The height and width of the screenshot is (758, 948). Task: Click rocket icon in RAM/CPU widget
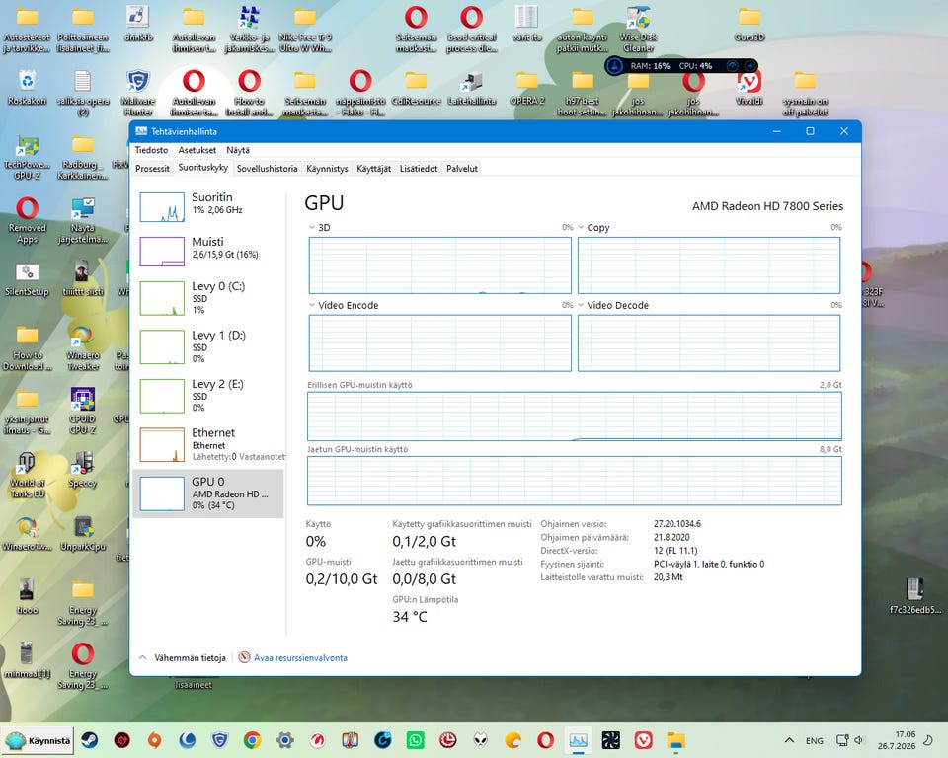tap(615, 65)
